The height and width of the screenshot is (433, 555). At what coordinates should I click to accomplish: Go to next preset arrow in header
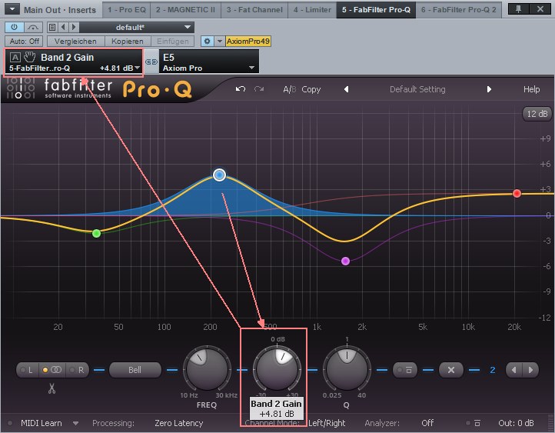click(74, 27)
